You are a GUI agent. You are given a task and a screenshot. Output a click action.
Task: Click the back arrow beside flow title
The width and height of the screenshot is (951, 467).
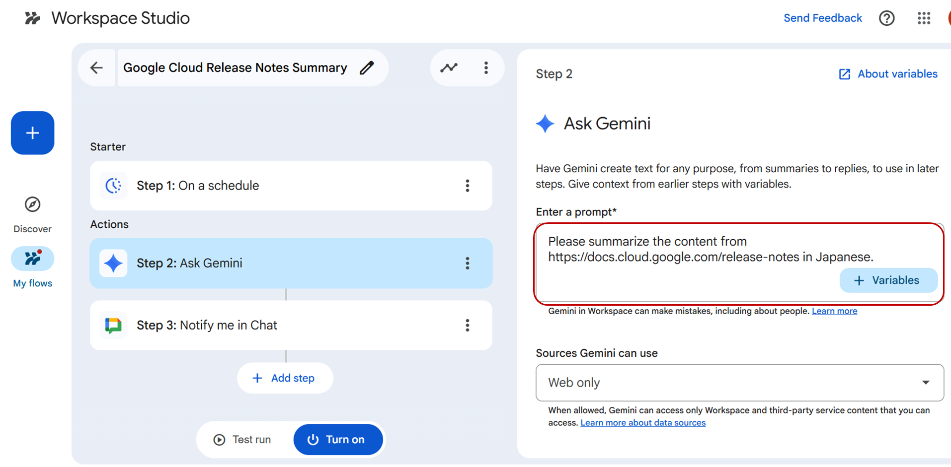pos(96,67)
